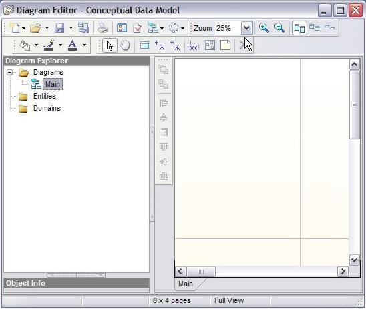Click the Line Color brush icon
This screenshot has width=366, height=309.
49,45
